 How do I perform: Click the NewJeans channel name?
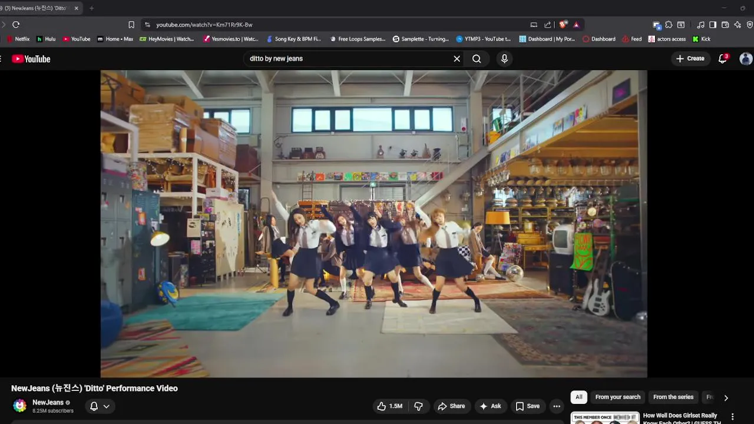(x=48, y=403)
